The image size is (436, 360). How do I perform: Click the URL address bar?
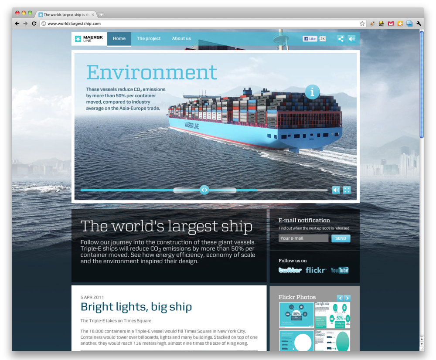click(203, 24)
